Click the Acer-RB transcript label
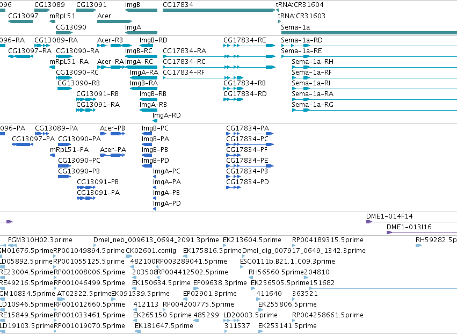The height and width of the screenshot is (334, 457). (x=110, y=40)
